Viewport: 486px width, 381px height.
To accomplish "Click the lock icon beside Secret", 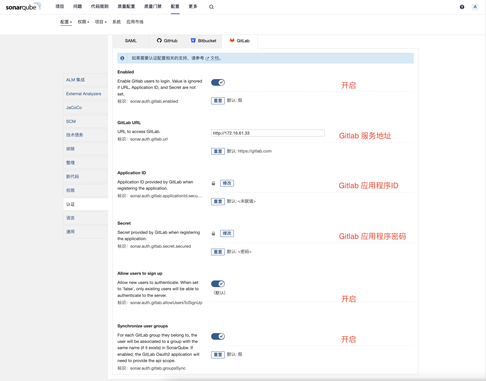I will 213,234.
